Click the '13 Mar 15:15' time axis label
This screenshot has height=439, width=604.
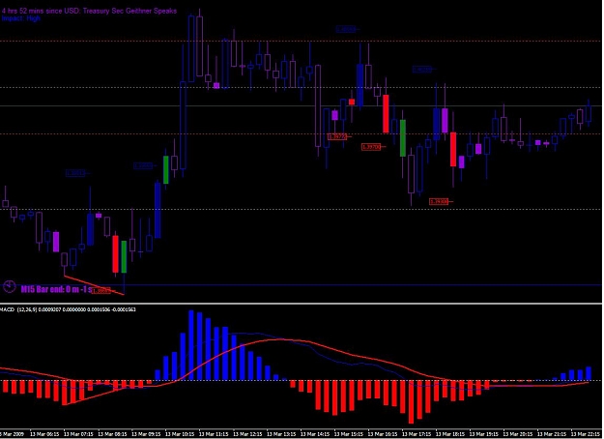click(x=349, y=434)
